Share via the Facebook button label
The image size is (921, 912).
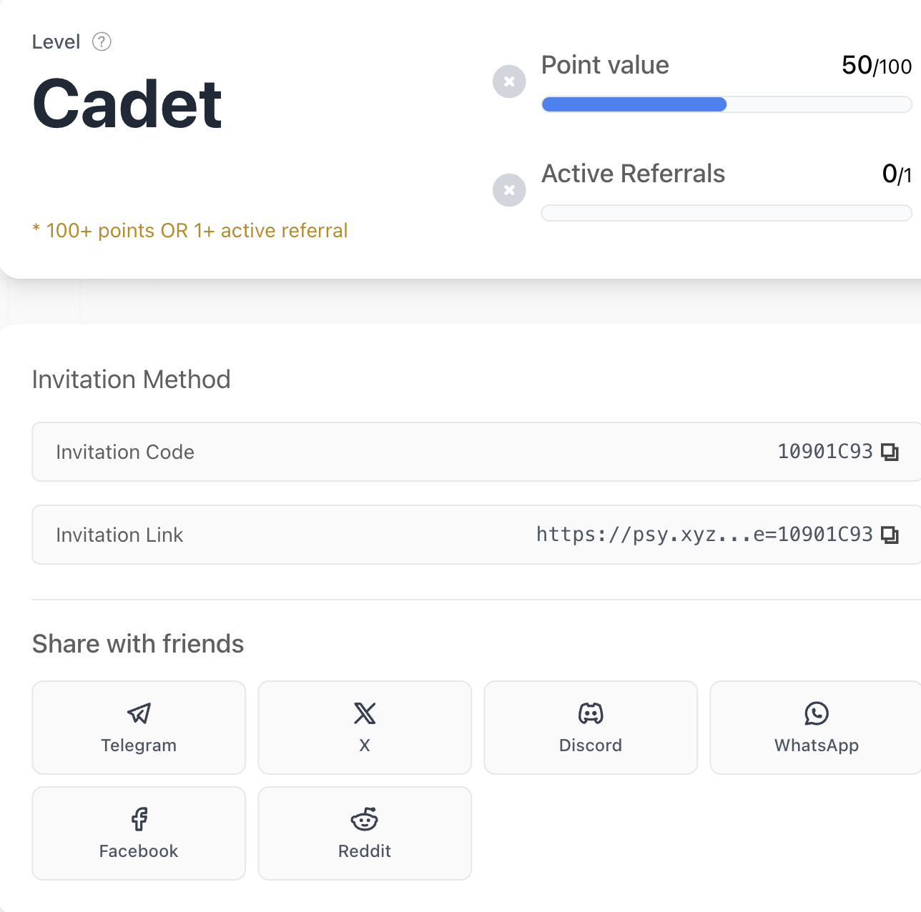coord(139,851)
